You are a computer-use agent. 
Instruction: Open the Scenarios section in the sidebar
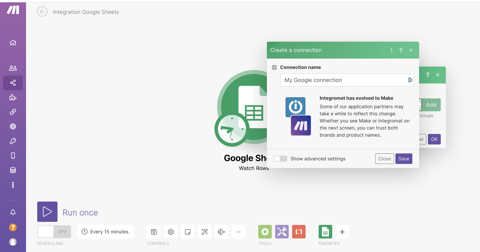(13, 83)
